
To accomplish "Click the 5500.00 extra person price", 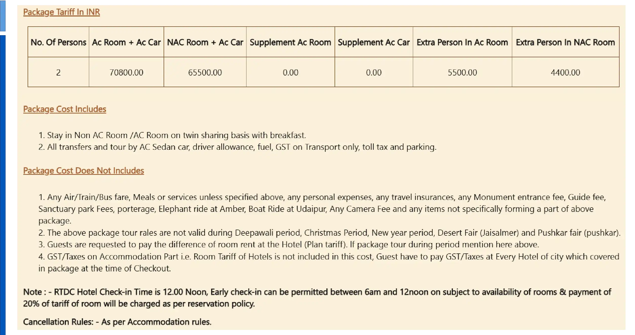I will pyautogui.click(x=462, y=72).
